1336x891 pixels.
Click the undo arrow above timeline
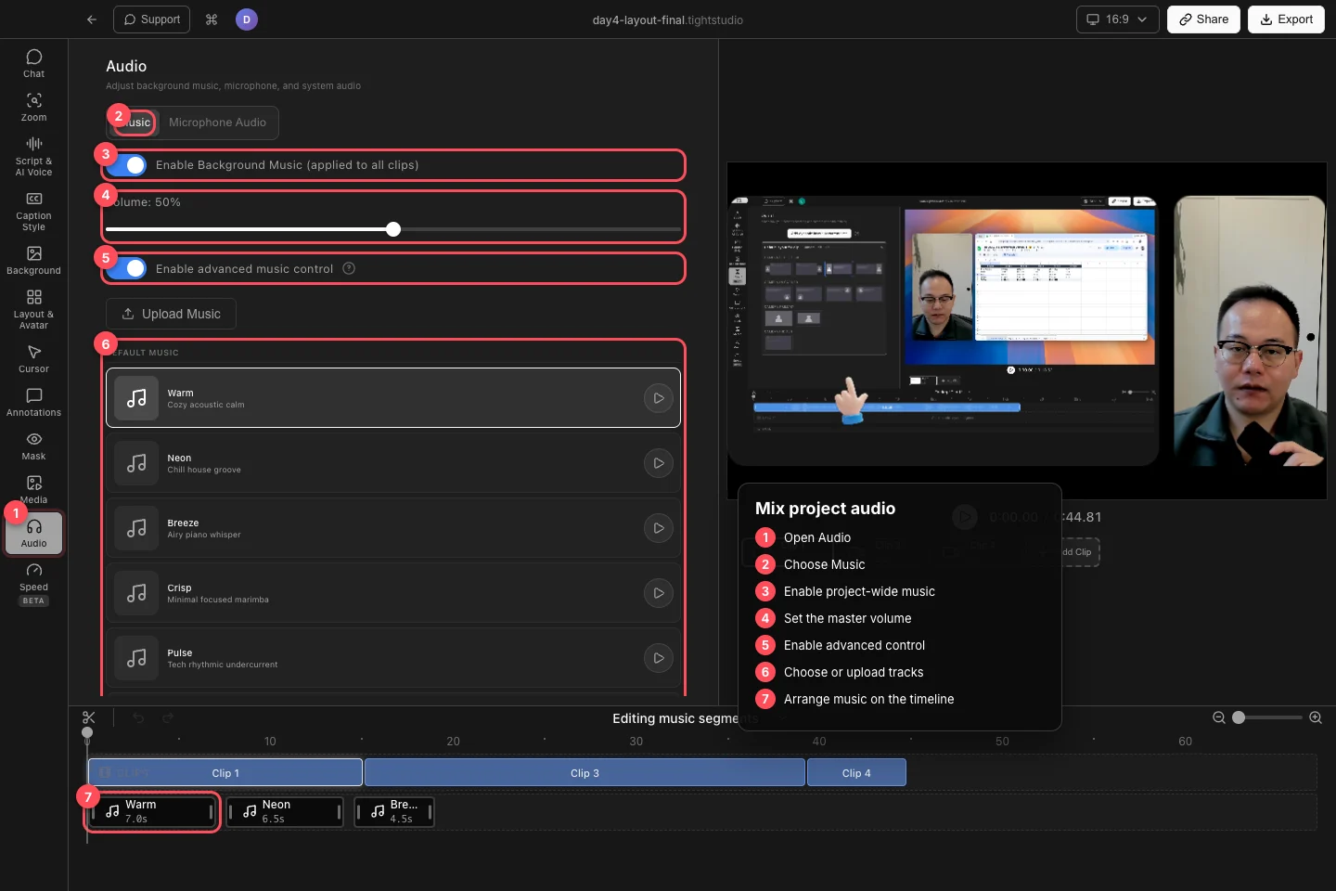click(139, 717)
